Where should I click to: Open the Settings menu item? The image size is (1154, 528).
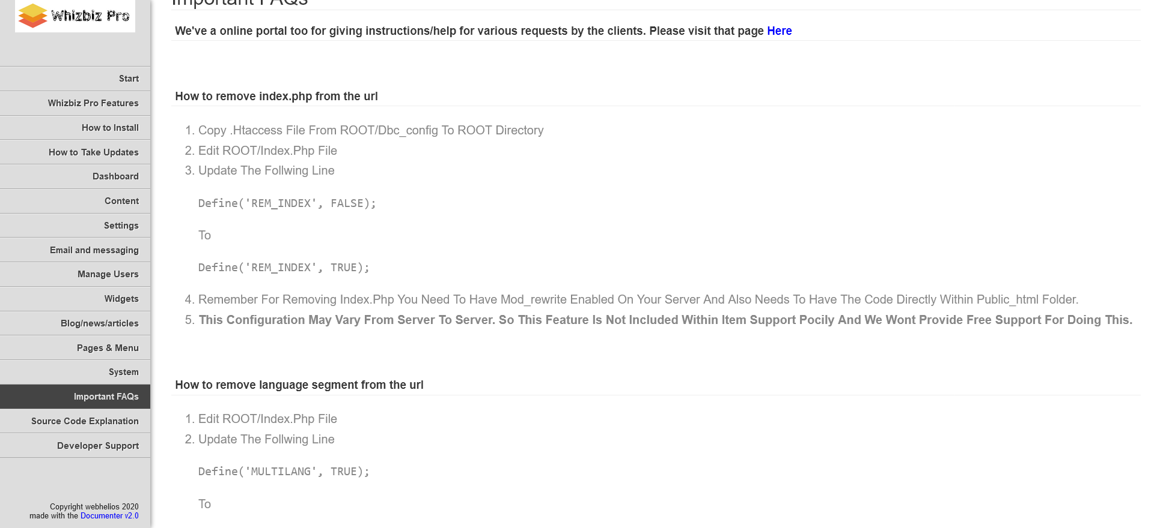(75, 226)
